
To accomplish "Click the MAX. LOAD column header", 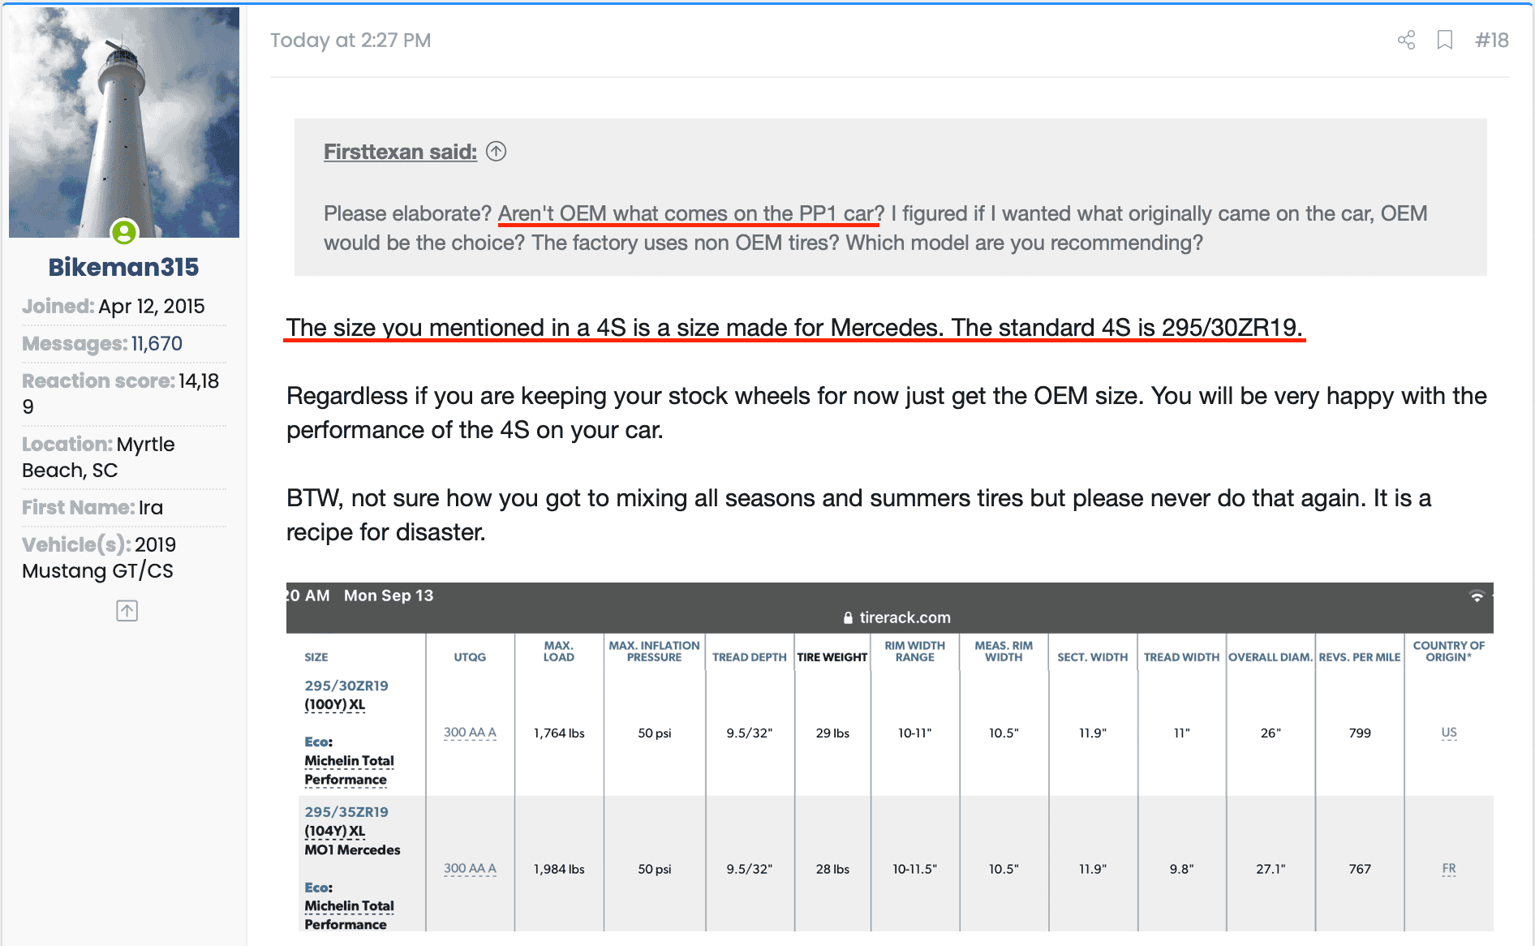I will coord(558,651).
